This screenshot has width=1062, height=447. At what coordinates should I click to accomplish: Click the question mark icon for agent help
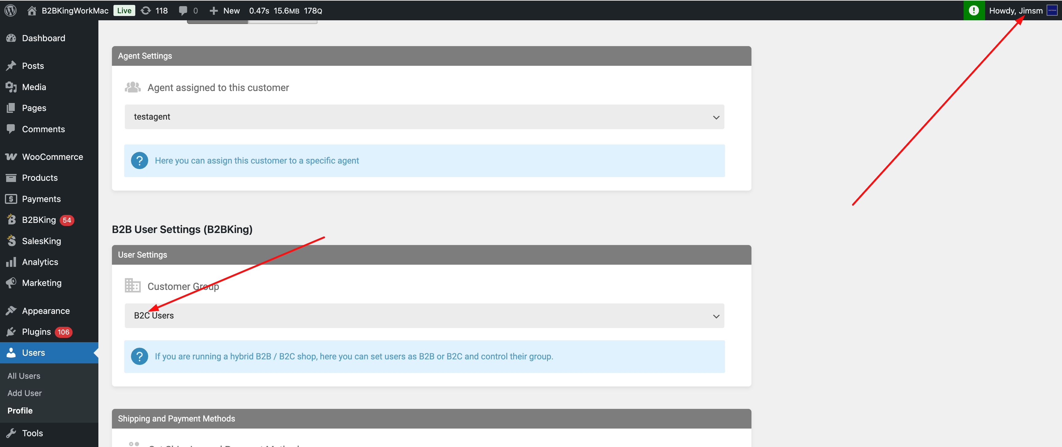tap(139, 160)
